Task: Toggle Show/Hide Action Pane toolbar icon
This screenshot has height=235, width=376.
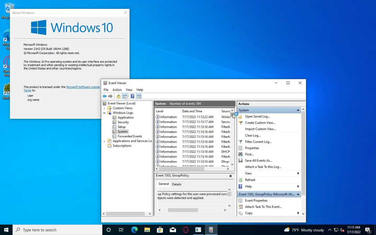Action: [139, 96]
